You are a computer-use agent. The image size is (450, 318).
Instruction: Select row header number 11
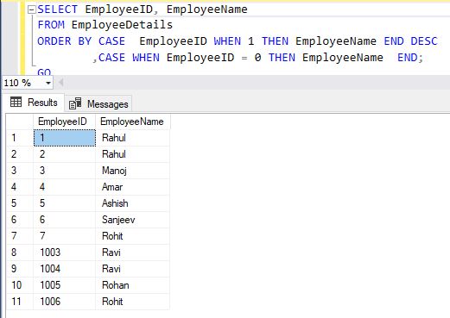20,302
